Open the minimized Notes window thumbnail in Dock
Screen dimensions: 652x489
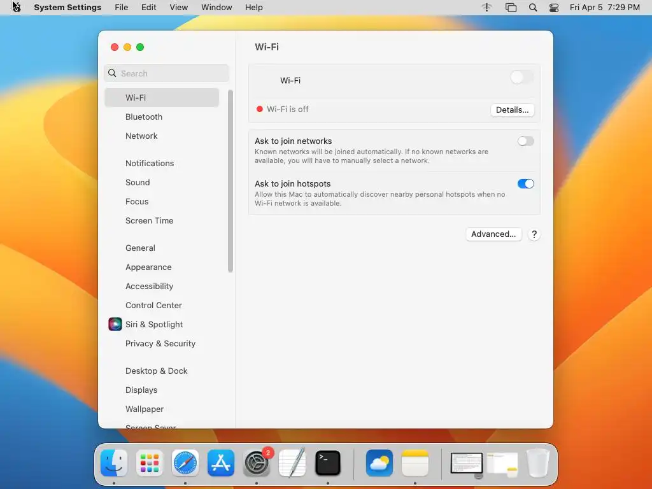tap(502, 464)
